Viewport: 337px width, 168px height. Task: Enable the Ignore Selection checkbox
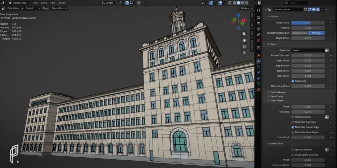293,150
